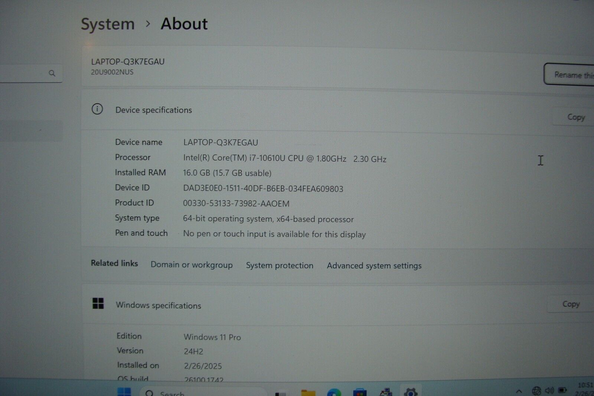The image size is (594, 396).
Task: Select the No pen or touch input text
Action: (x=274, y=234)
